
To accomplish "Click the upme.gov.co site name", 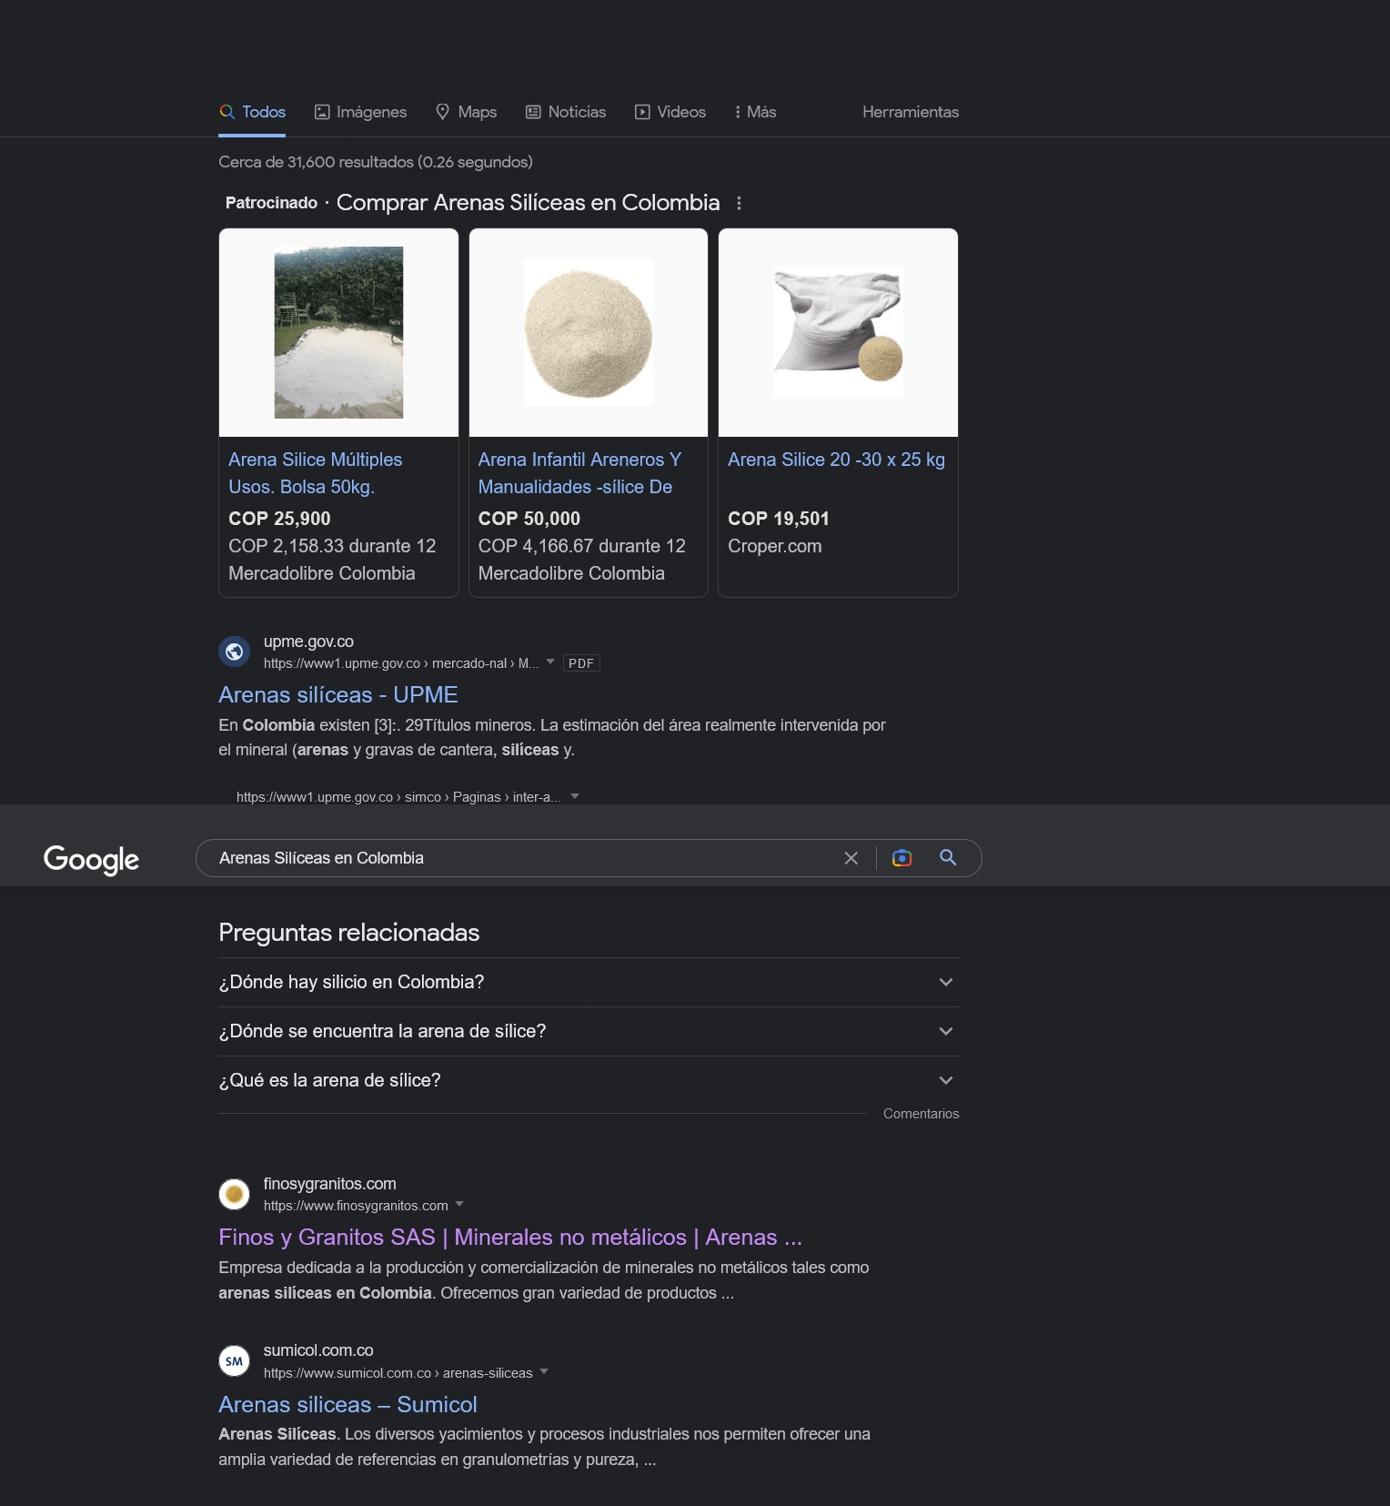I will (x=308, y=642).
